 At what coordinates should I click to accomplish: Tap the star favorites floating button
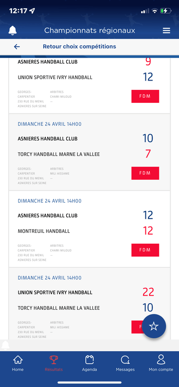point(154,326)
